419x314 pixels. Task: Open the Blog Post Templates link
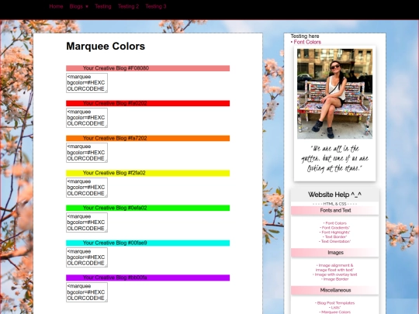(x=336, y=303)
